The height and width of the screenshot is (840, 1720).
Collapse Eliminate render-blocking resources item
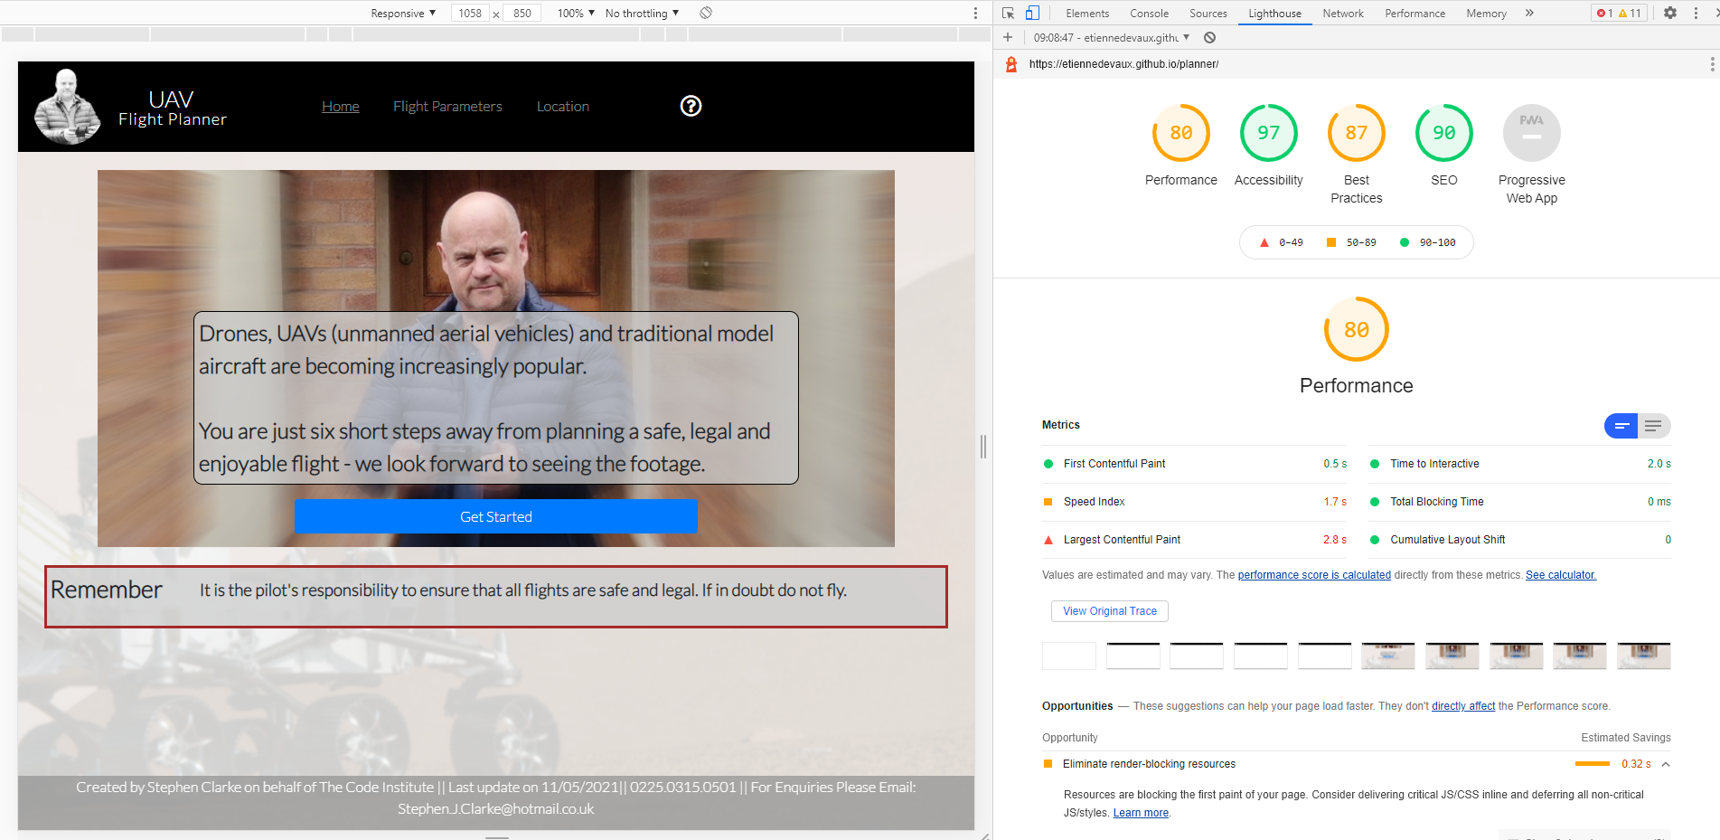[x=1666, y=764]
